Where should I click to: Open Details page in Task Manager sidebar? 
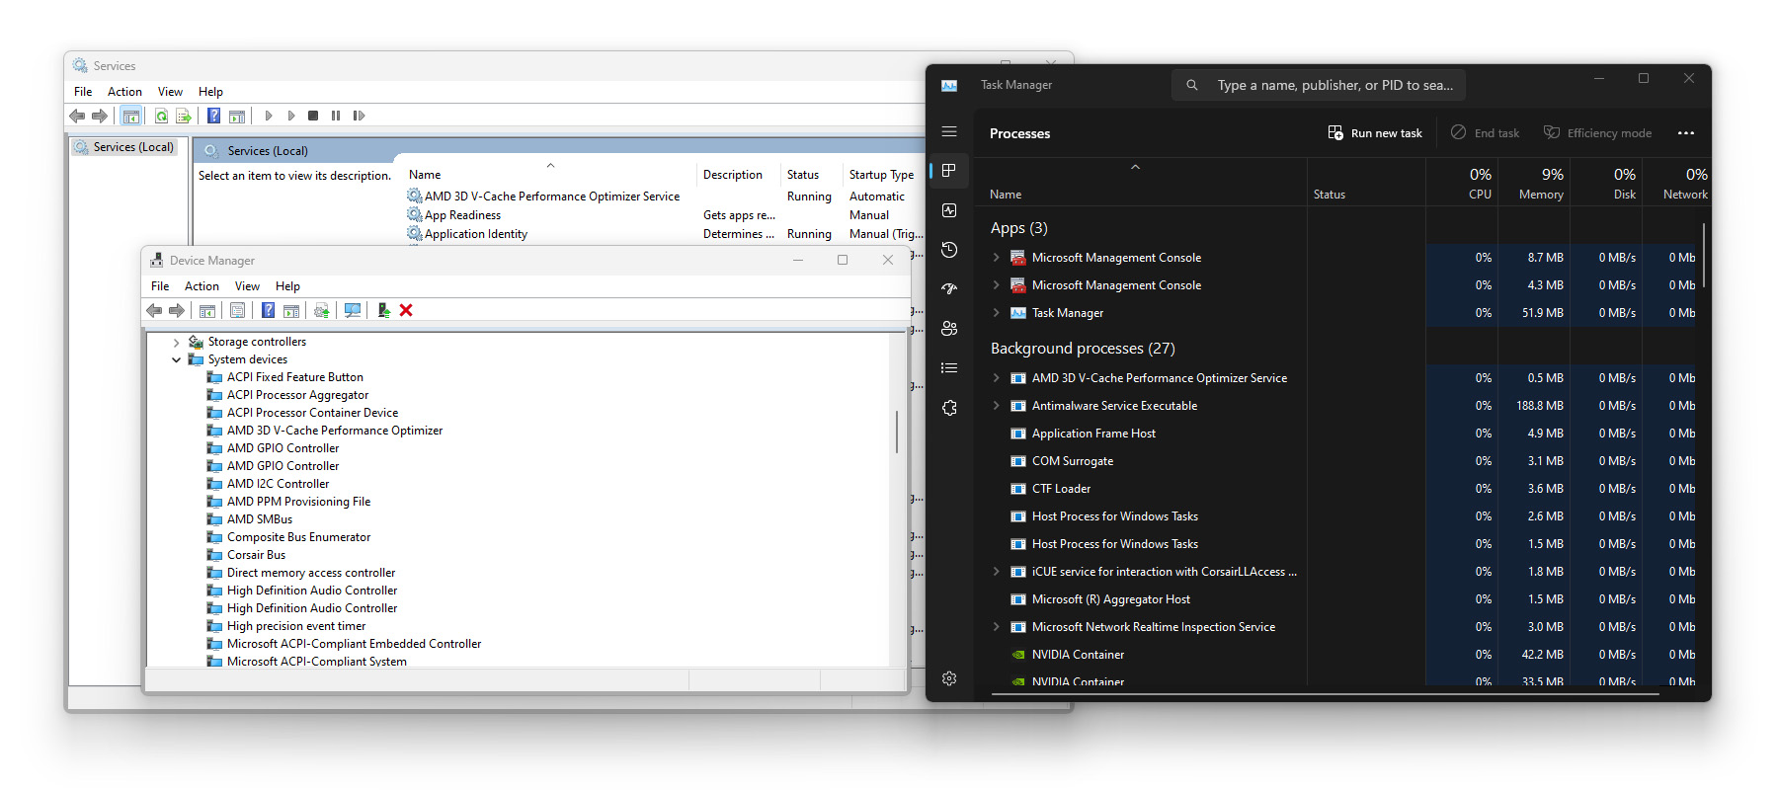click(x=949, y=368)
